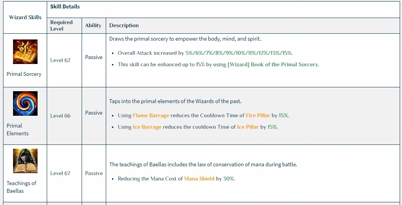The image size is (402, 205).
Task: Follow the Flame Barrage skill link
Action: click(x=151, y=115)
